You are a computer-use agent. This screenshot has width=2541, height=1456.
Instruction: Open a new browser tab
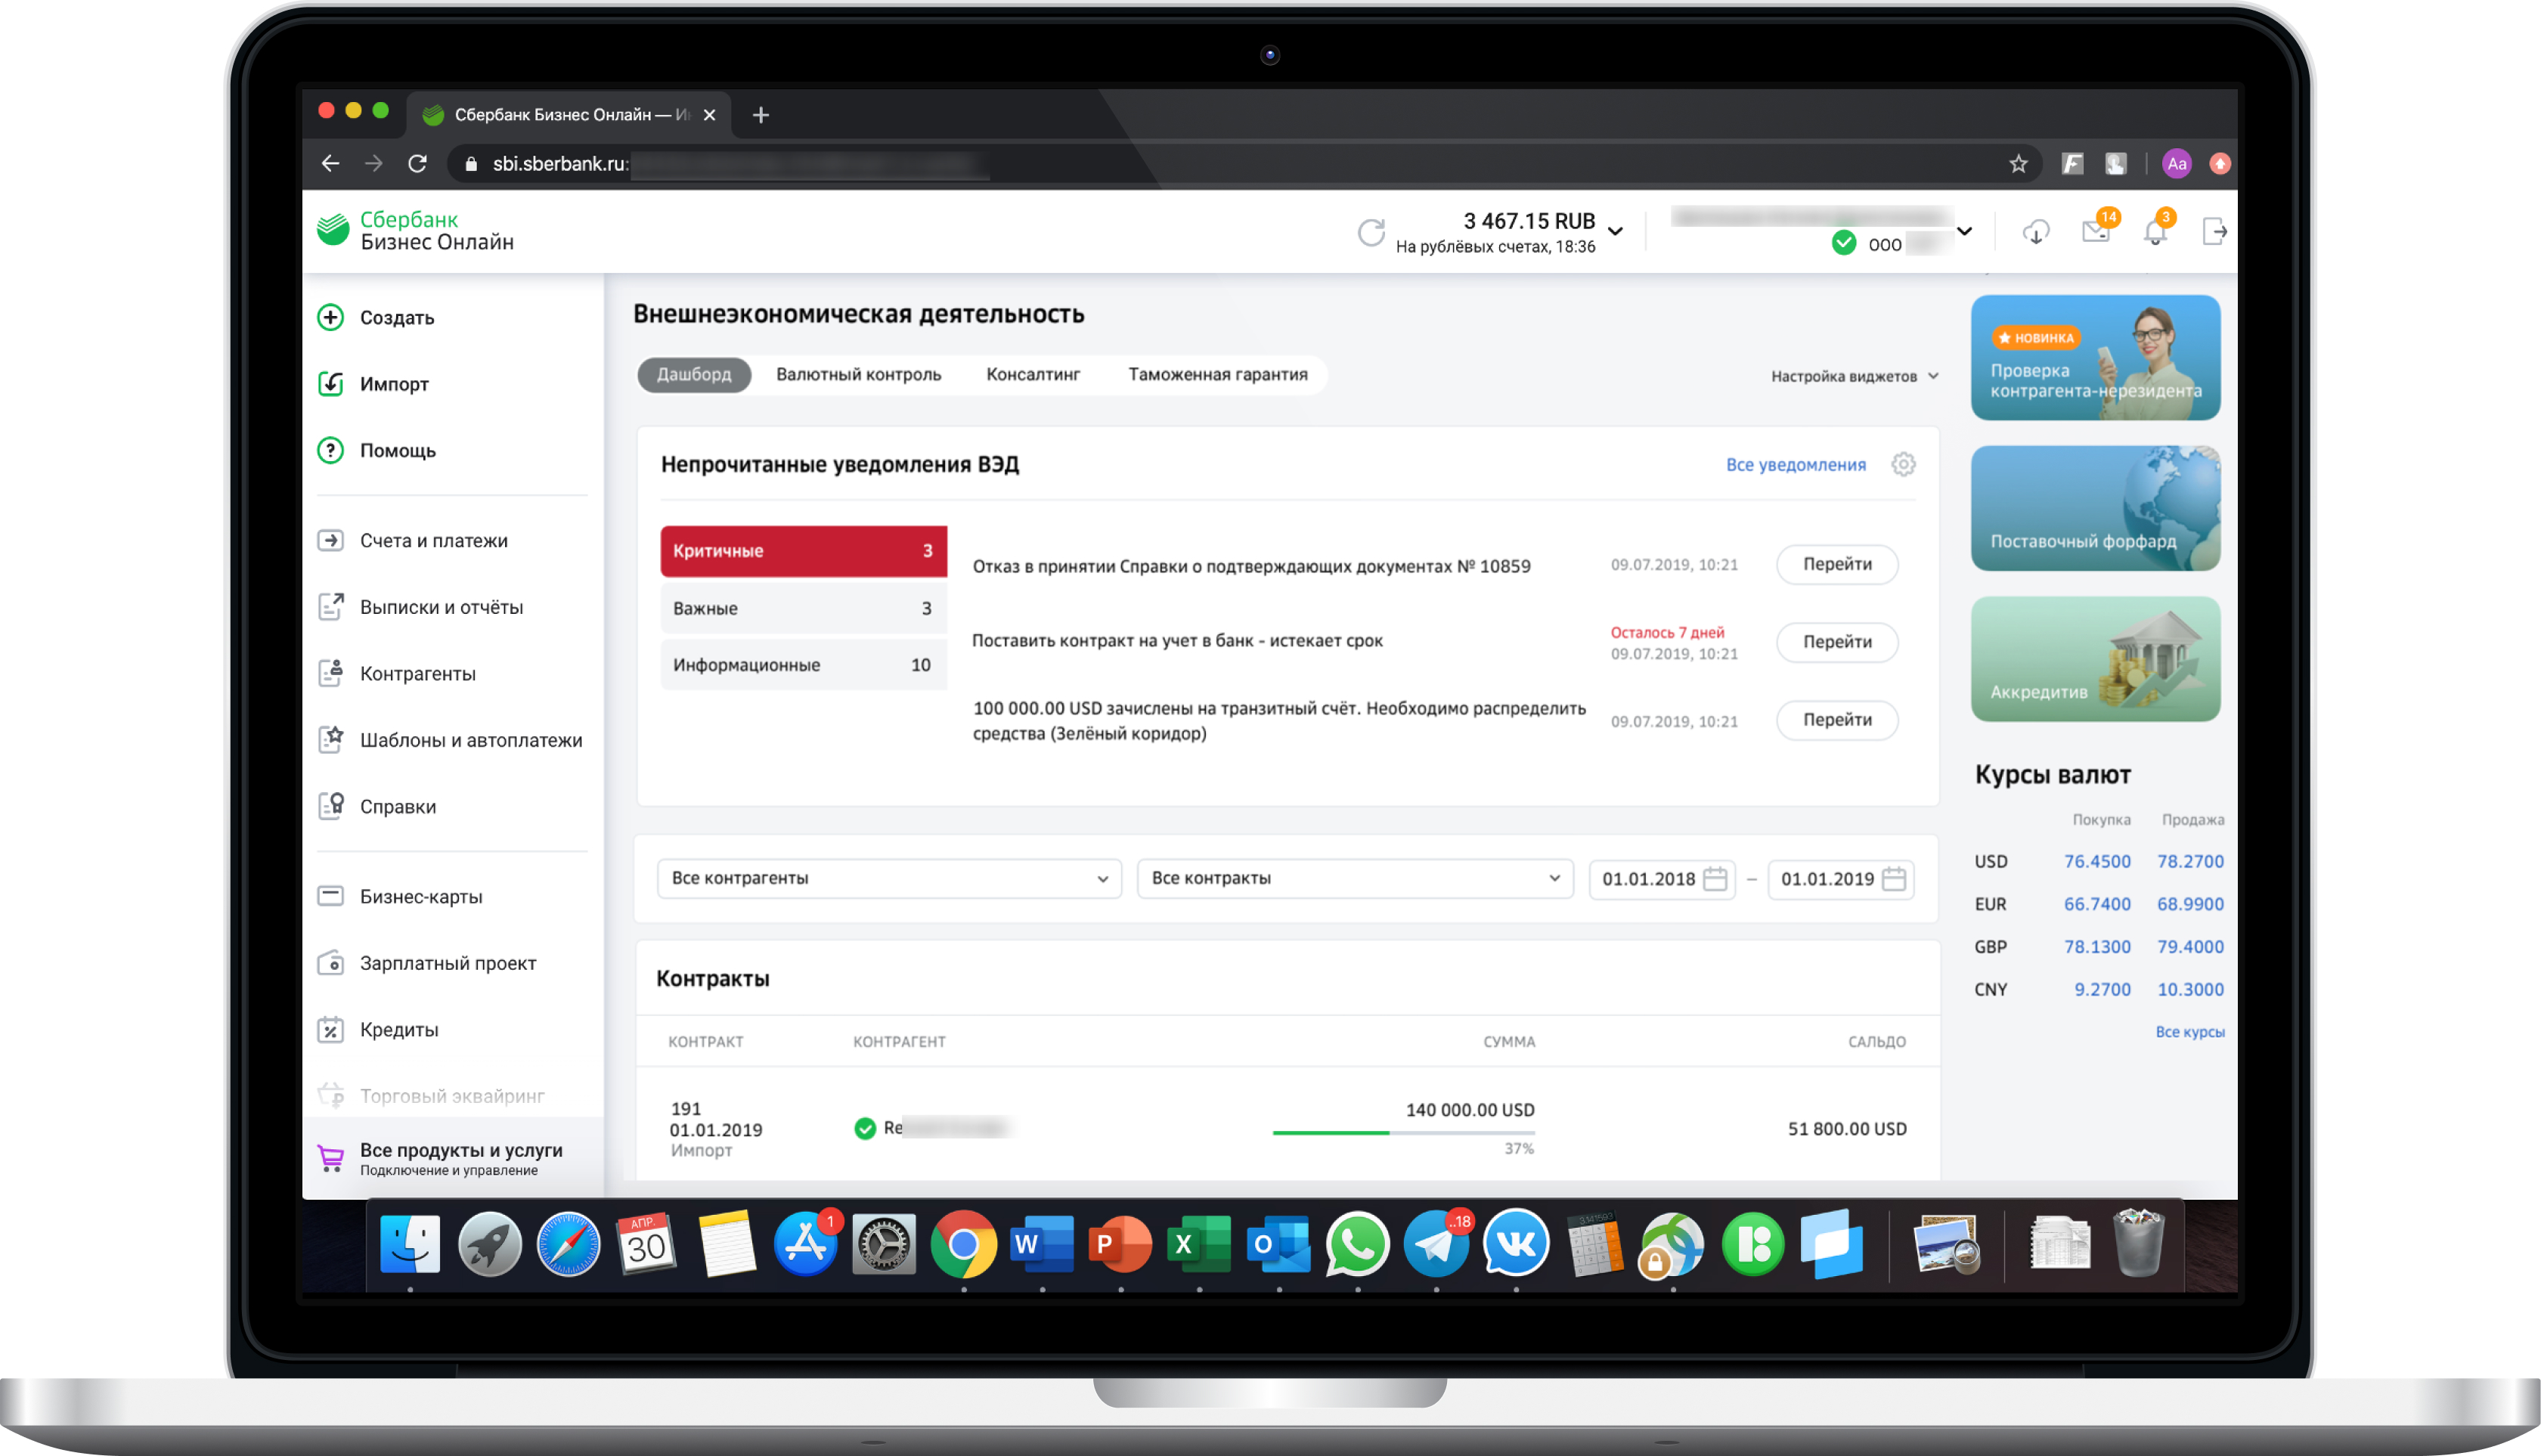pos(760,115)
